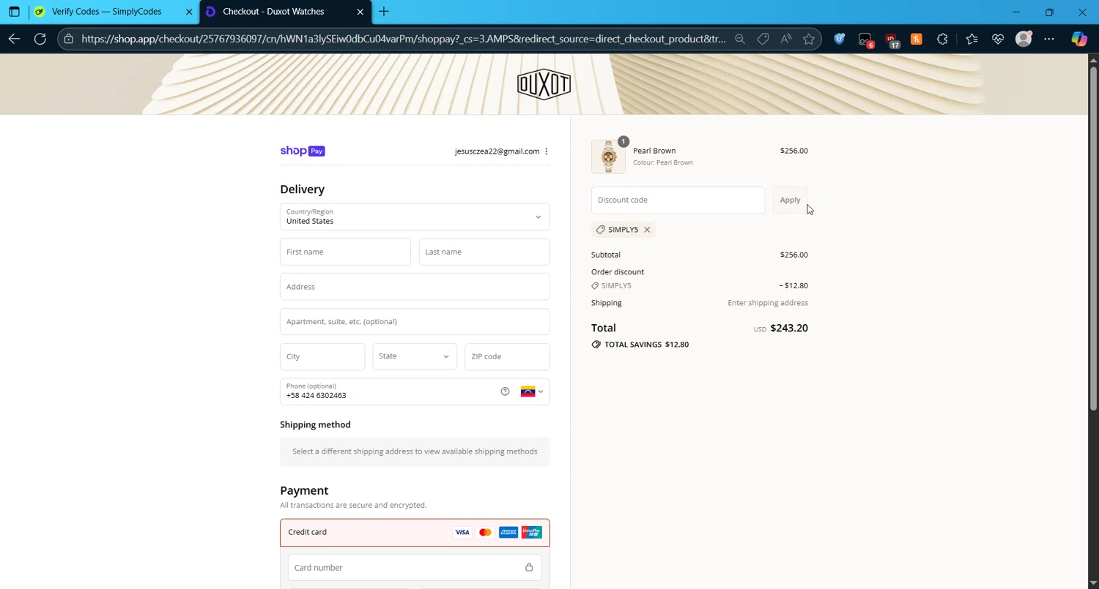Open a new browser tab

point(384,12)
